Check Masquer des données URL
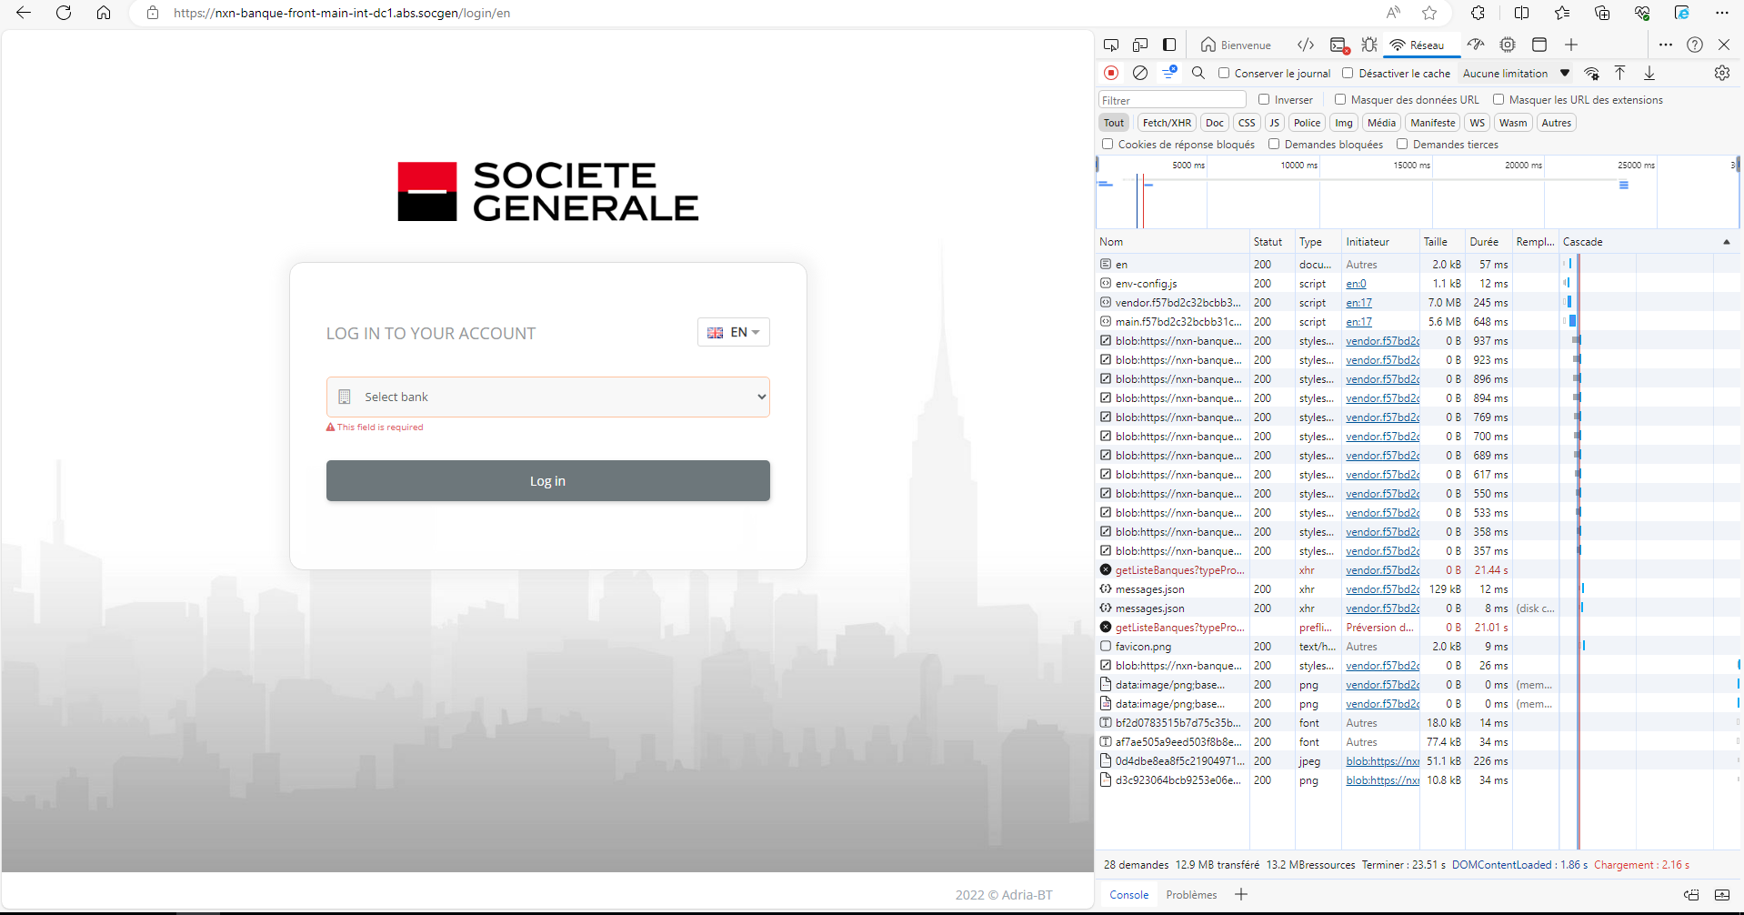This screenshot has width=1744, height=915. click(1340, 99)
